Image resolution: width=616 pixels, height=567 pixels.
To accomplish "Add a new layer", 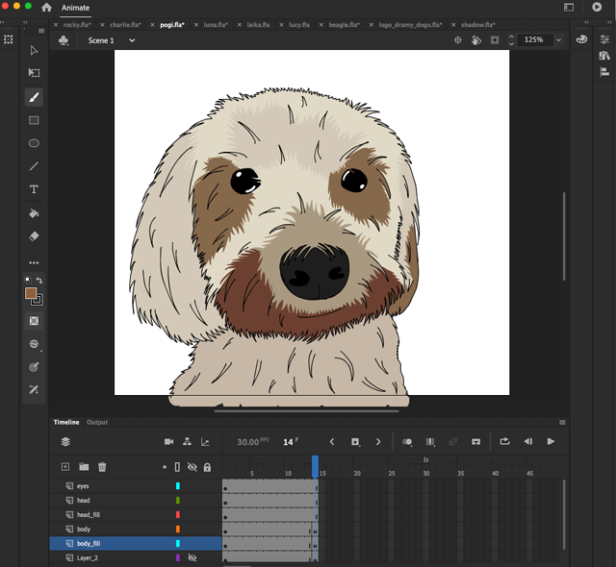I will (65, 467).
